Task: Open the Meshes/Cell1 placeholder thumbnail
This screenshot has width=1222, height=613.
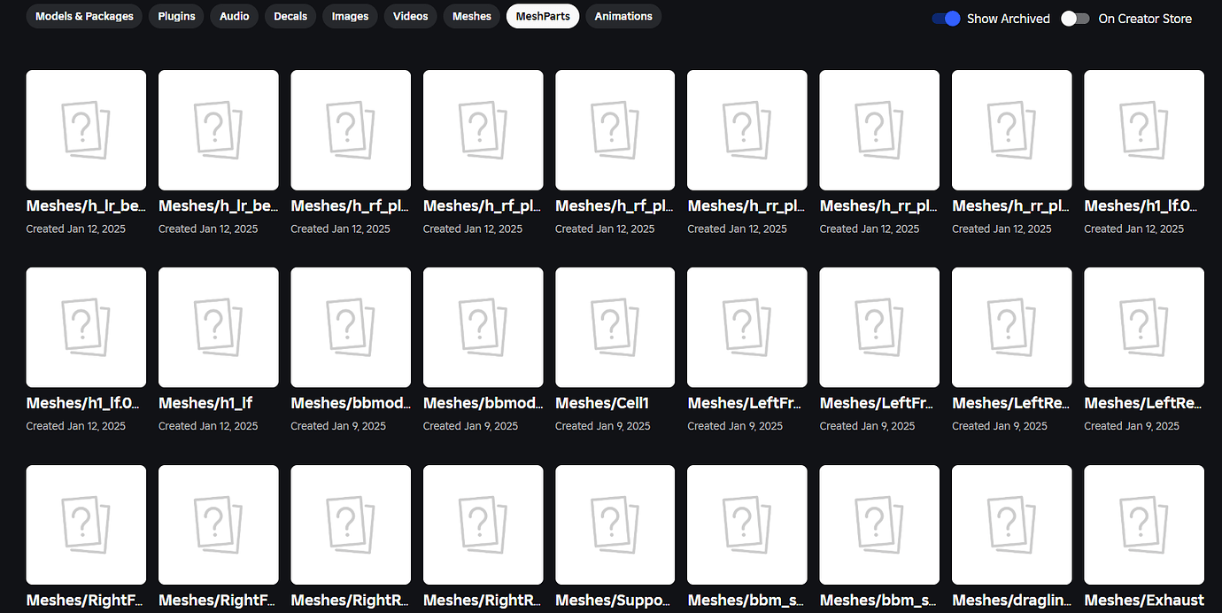Action: click(x=615, y=328)
